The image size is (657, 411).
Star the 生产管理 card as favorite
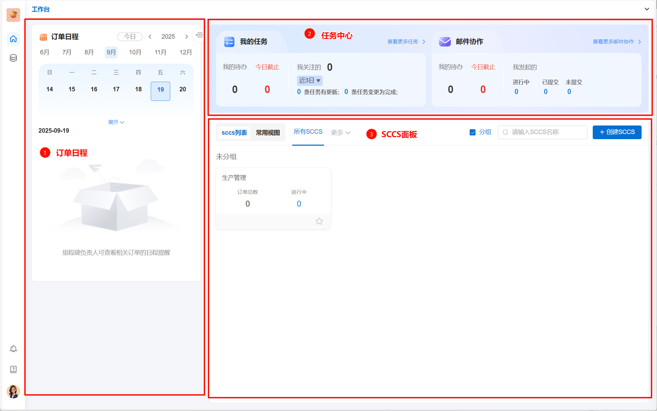[x=319, y=221]
